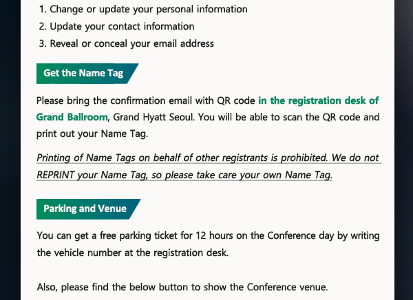This screenshot has width=413, height=300.
Task: Click the capitalized word 'REPRINT' in italic text
Action: coord(55,175)
